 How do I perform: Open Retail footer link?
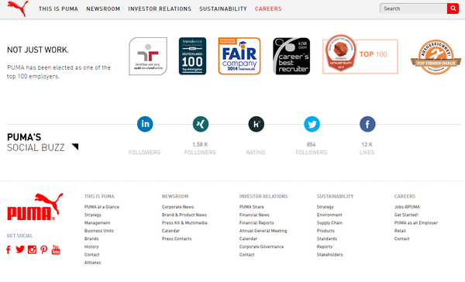click(400, 231)
